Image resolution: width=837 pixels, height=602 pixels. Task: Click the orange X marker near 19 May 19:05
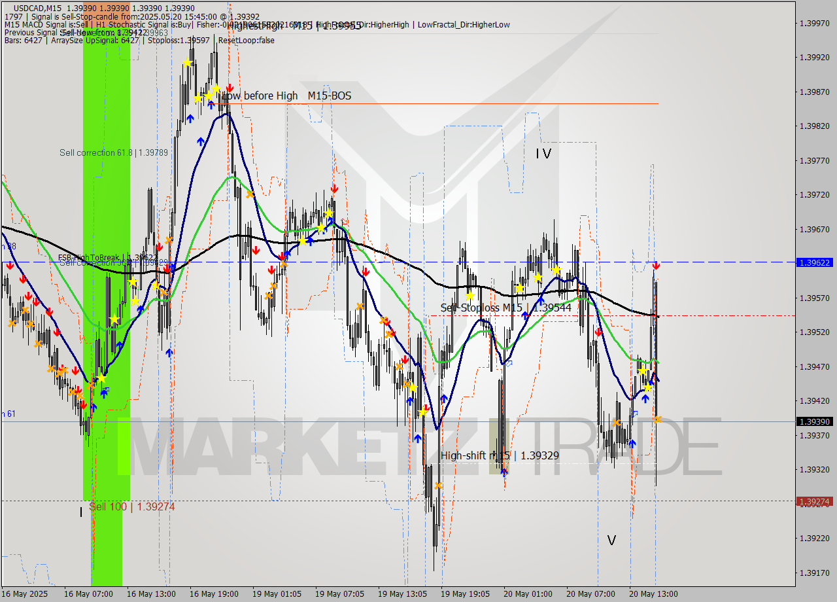click(437, 486)
